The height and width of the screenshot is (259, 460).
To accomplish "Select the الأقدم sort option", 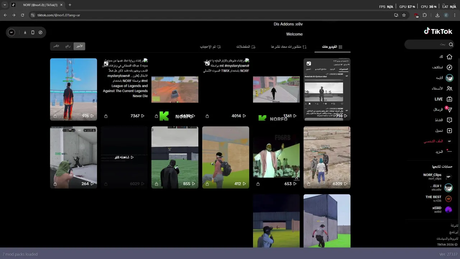I will pyautogui.click(x=56, y=46).
